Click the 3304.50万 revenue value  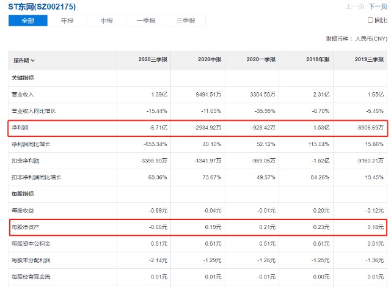pyautogui.click(x=263, y=95)
